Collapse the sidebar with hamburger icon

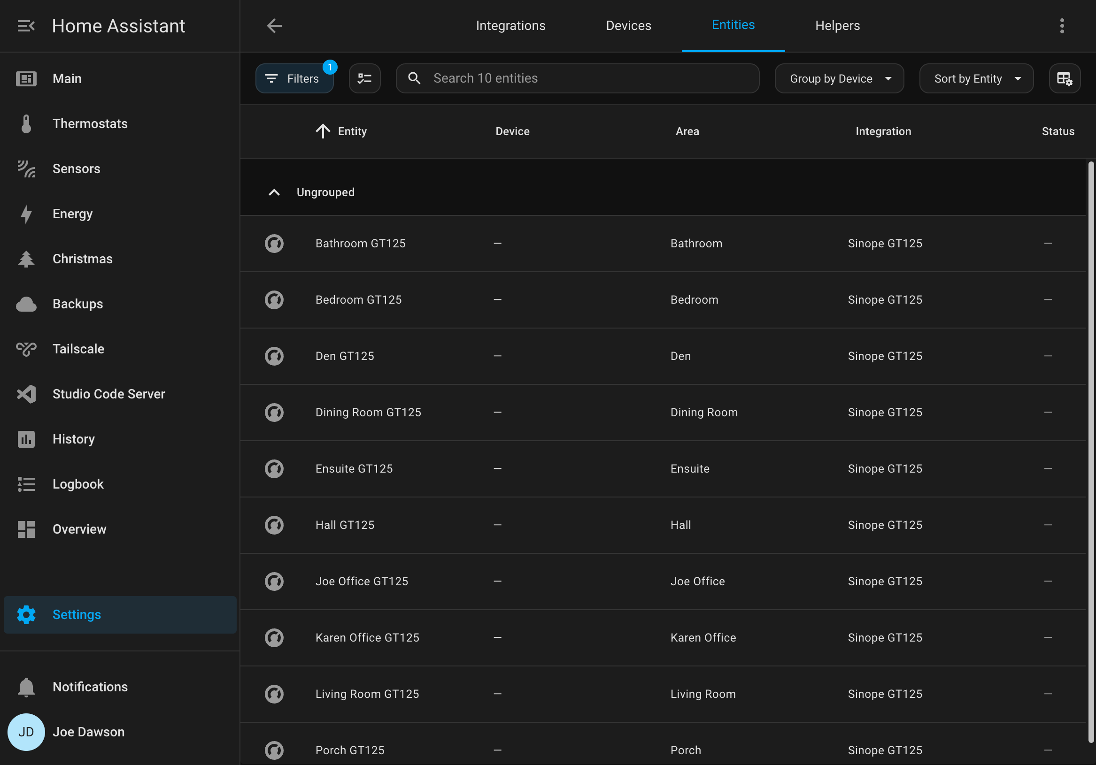(26, 26)
